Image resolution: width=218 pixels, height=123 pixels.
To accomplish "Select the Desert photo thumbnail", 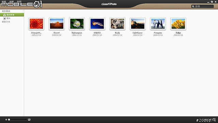I will pyautogui.click(x=57, y=24).
